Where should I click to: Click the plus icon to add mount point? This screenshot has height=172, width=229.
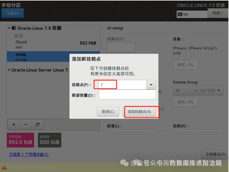(x=14, y=124)
